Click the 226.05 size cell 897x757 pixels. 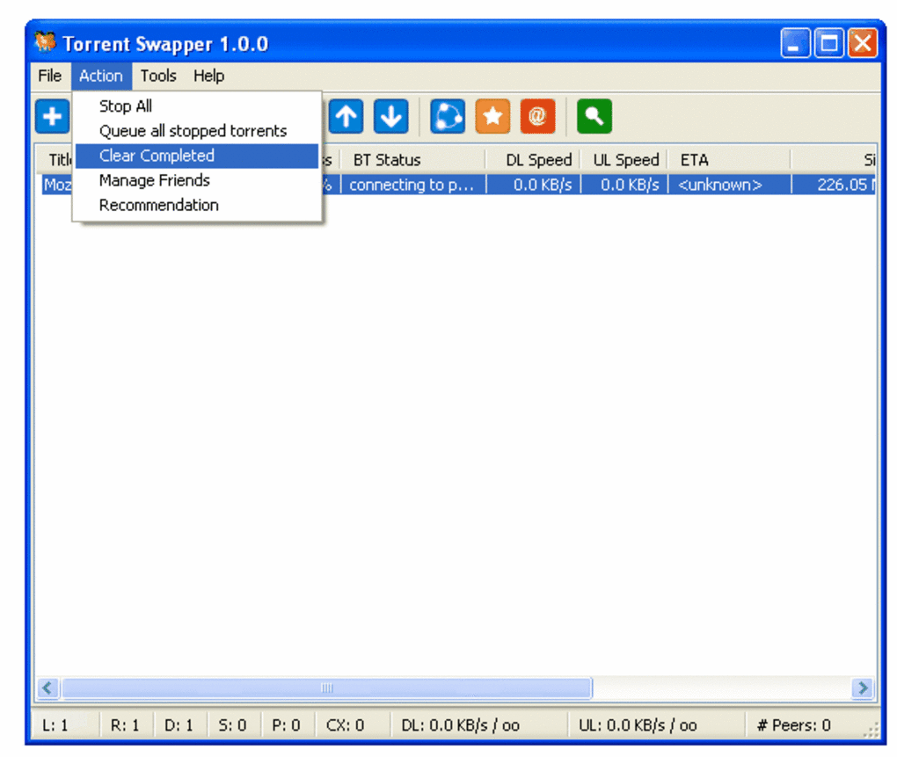[x=834, y=185]
